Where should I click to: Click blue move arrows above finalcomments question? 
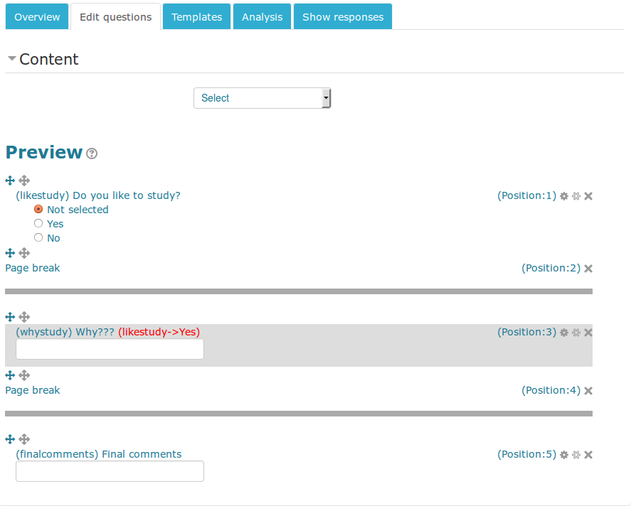click(x=10, y=439)
